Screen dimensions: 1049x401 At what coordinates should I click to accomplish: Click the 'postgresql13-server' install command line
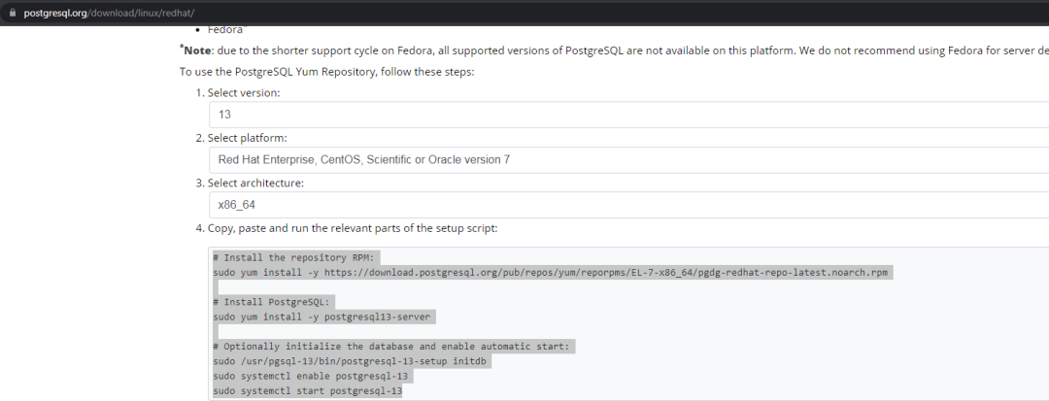click(324, 317)
